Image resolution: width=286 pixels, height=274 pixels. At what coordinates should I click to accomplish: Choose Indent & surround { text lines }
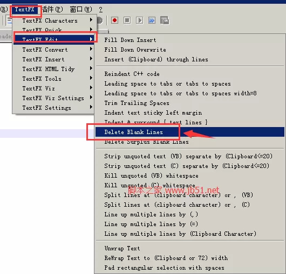coord(190,122)
